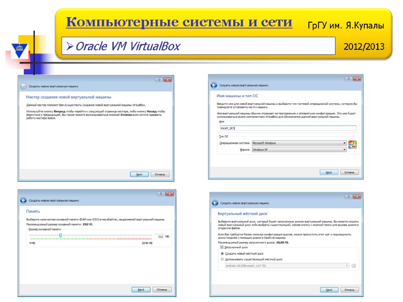
Task: Click the help button in the welcome dialog title bar
Action: (x=159, y=80)
